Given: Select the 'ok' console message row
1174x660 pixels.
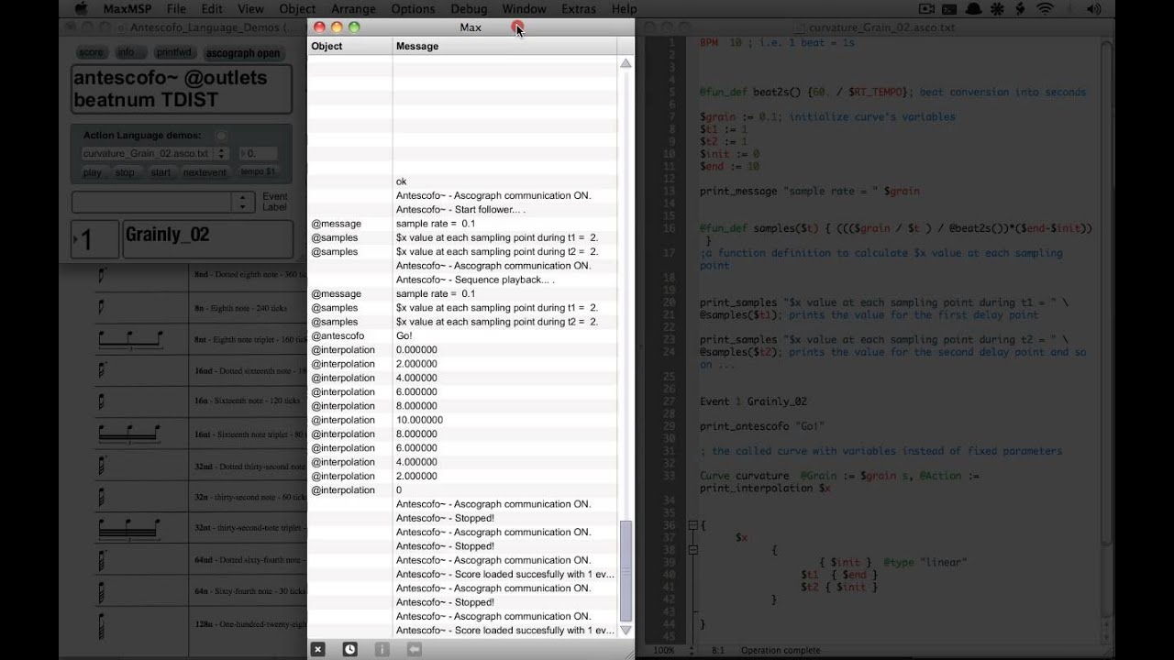Looking at the screenshot, I should pyautogui.click(x=462, y=181).
